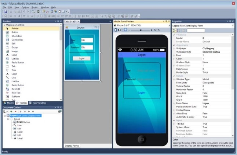Open the Project menu
The height and width of the screenshot is (155, 237).
click(35, 7)
